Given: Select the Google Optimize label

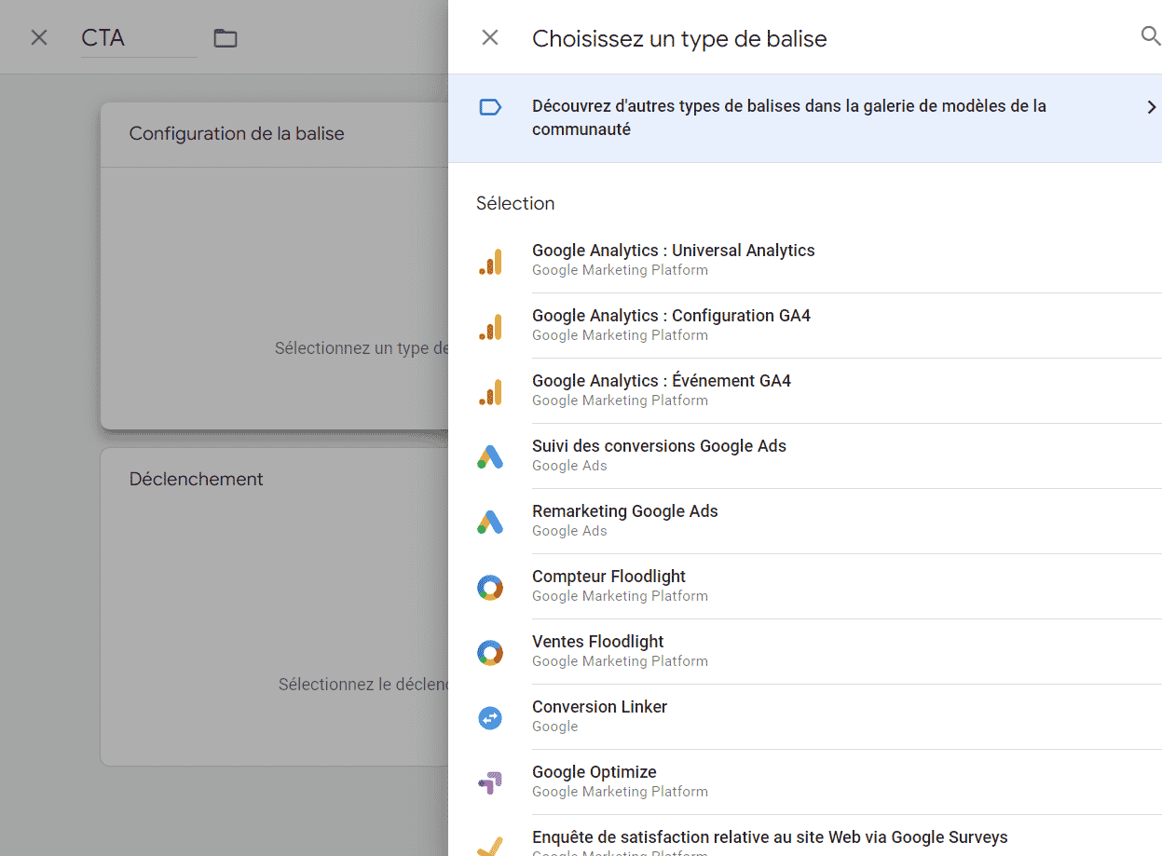Looking at the screenshot, I should pos(595,772).
